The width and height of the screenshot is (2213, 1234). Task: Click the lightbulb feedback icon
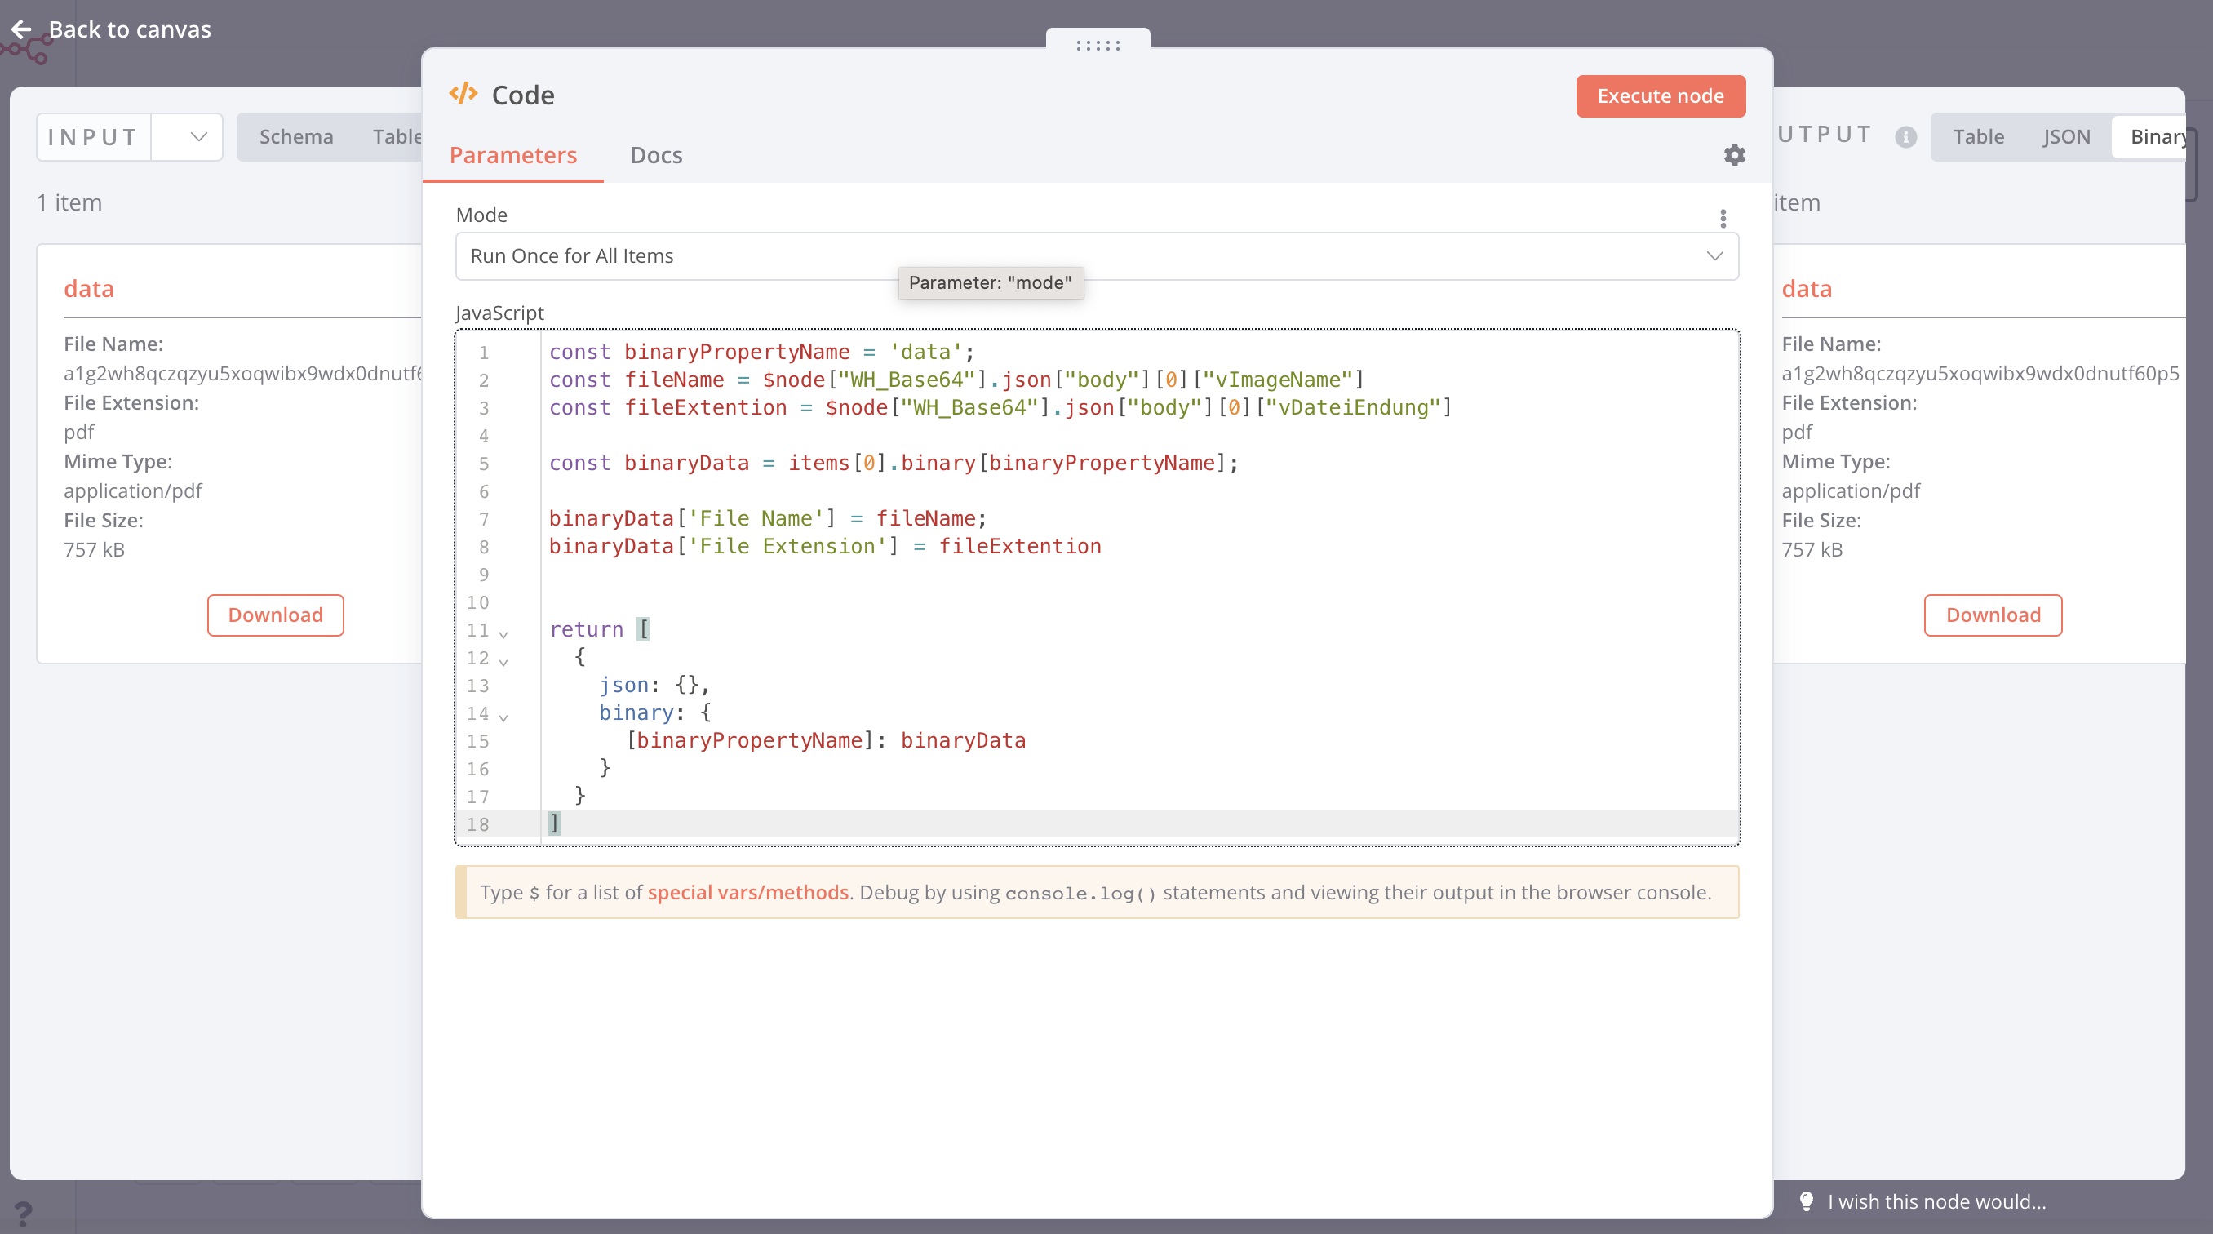pos(1806,1201)
